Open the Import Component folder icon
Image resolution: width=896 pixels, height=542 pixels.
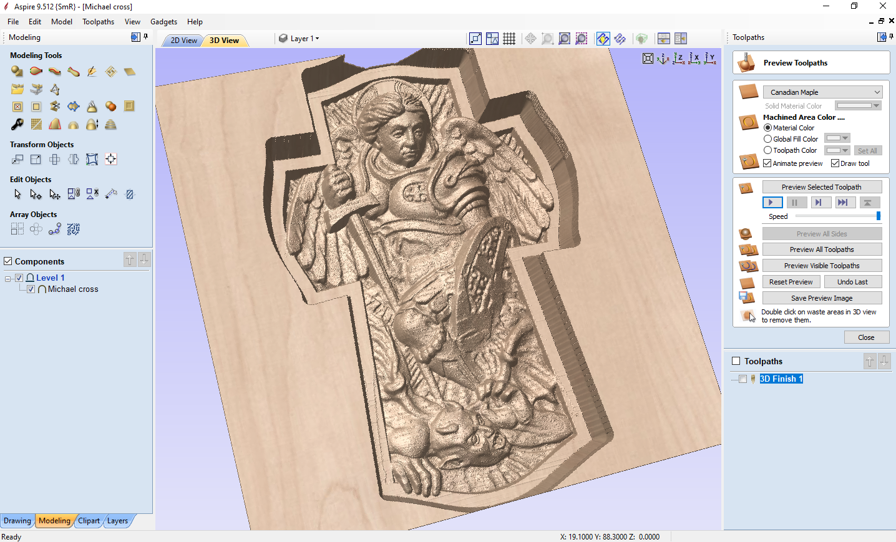17,89
